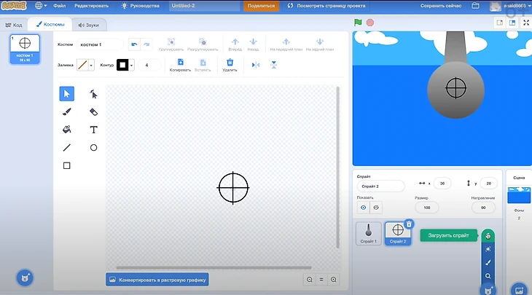Image resolution: width=532 pixels, height=295 pixels.
Task: Switch to the Код tab
Action: [x=14, y=24]
